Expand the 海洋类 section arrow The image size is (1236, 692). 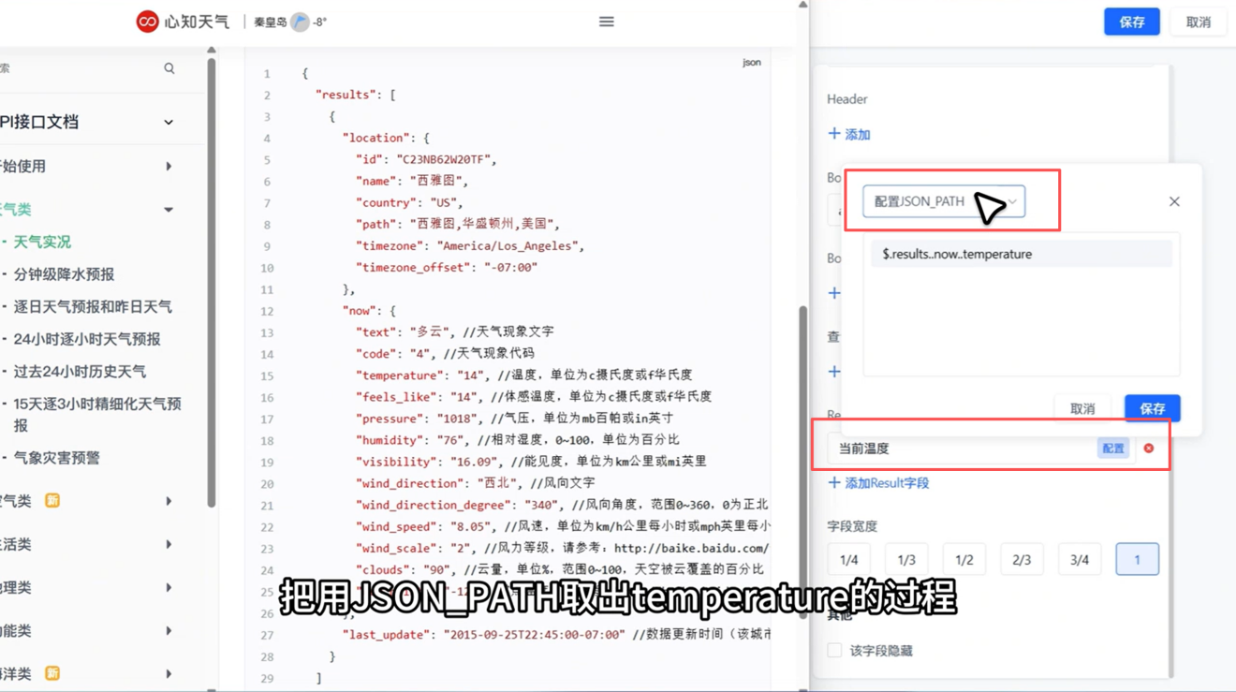pyautogui.click(x=169, y=673)
